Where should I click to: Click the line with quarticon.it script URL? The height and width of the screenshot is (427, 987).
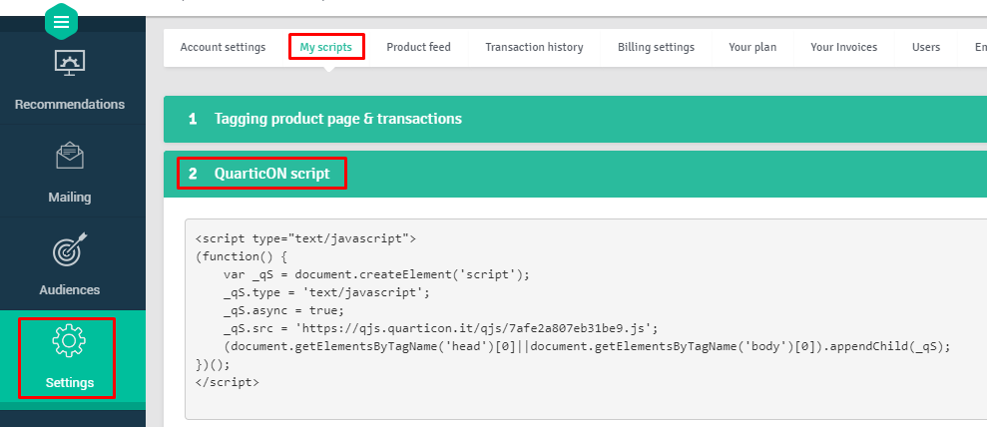click(441, 328)
